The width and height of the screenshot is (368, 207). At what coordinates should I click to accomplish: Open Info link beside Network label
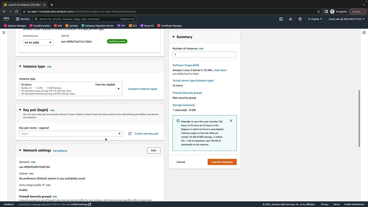coord(33,162)
